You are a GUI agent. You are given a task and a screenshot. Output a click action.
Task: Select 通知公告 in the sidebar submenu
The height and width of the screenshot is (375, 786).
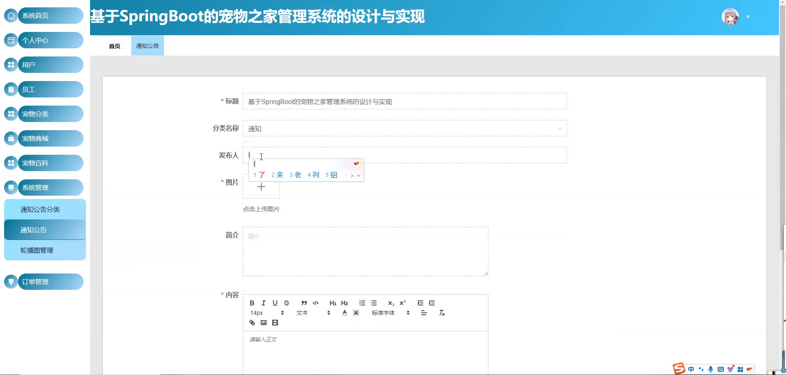[45, 230]
